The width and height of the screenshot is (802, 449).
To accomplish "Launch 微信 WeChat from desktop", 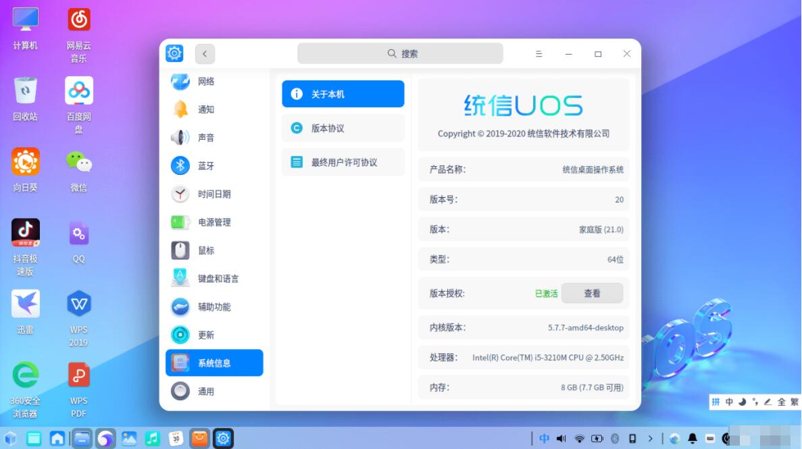I will pyautogui.click(x=79, y=171).
